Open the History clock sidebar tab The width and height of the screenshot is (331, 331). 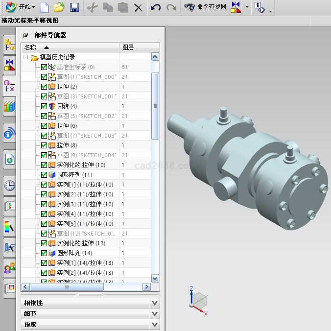[x=9, y=186]
